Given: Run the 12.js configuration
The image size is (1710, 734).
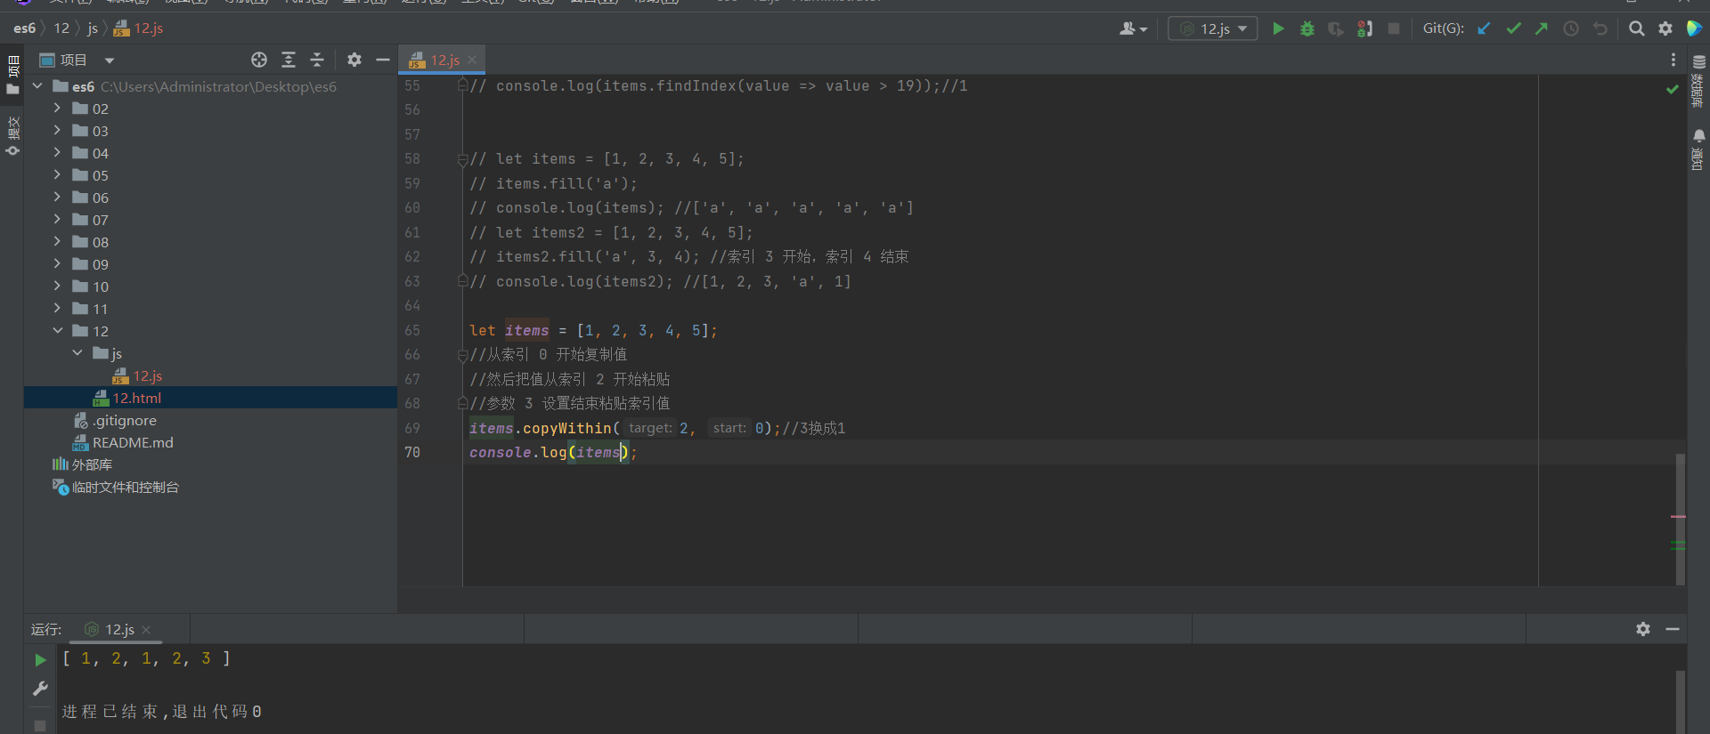Looking at the screenshot, I should 1278,28.
